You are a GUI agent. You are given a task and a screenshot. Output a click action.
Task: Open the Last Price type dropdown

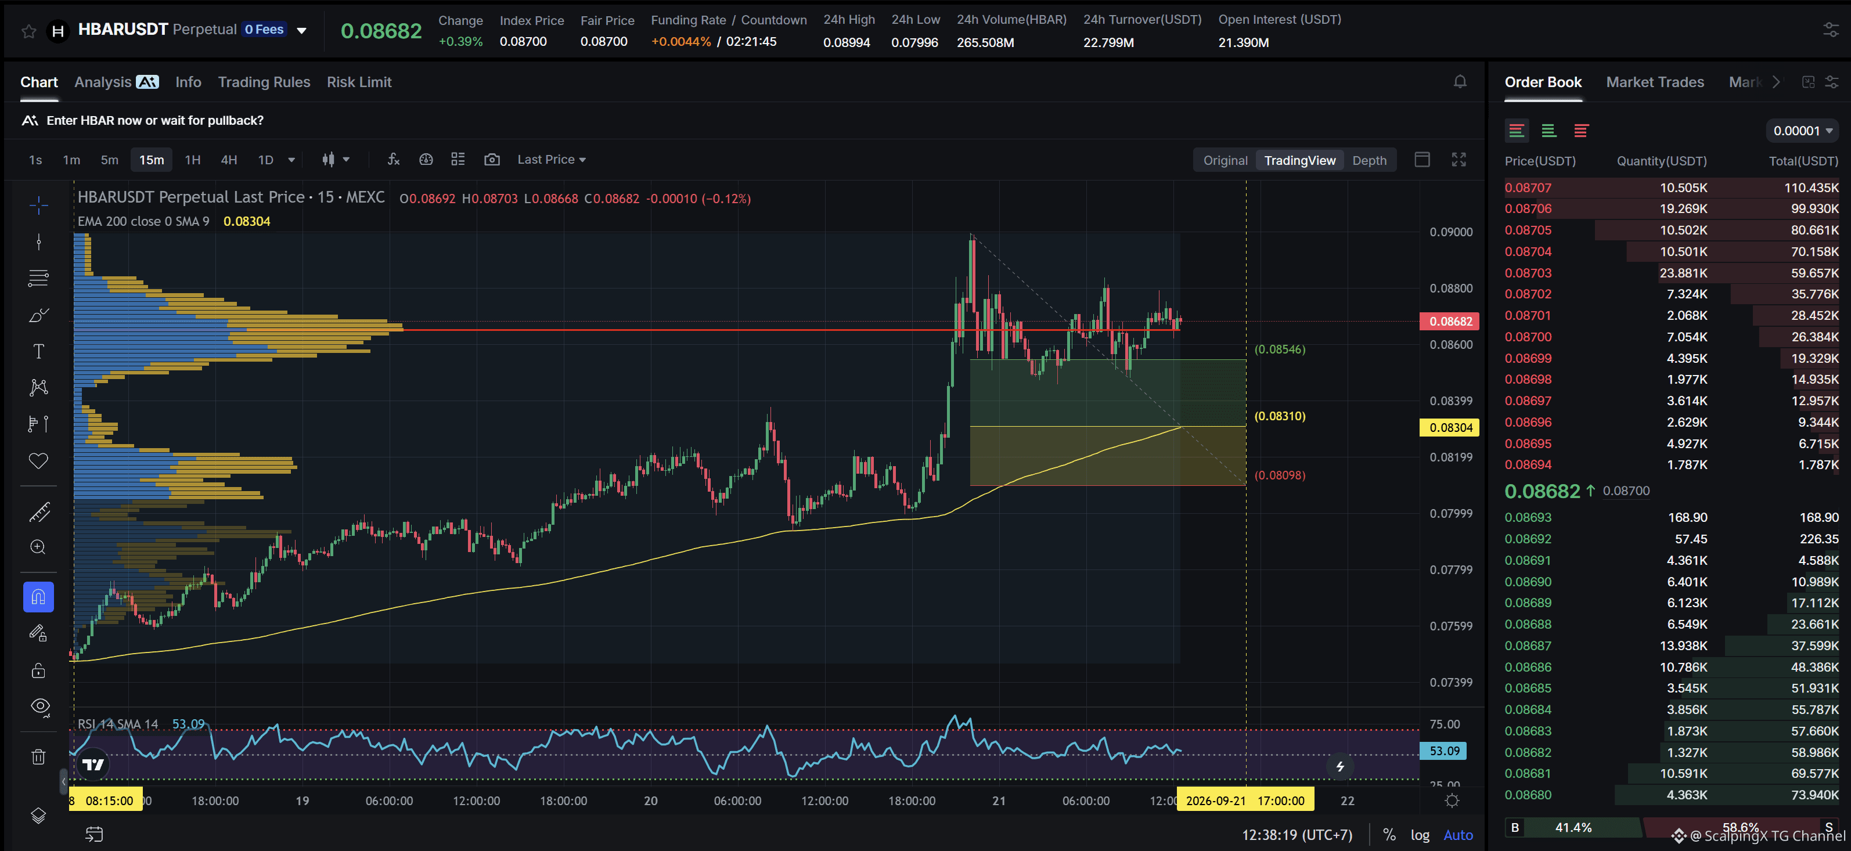(551, 160)
